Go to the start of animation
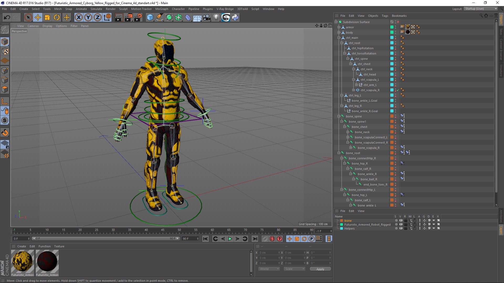Image resolution: width=504 pixels, height=283 pixels. (206, 239)
